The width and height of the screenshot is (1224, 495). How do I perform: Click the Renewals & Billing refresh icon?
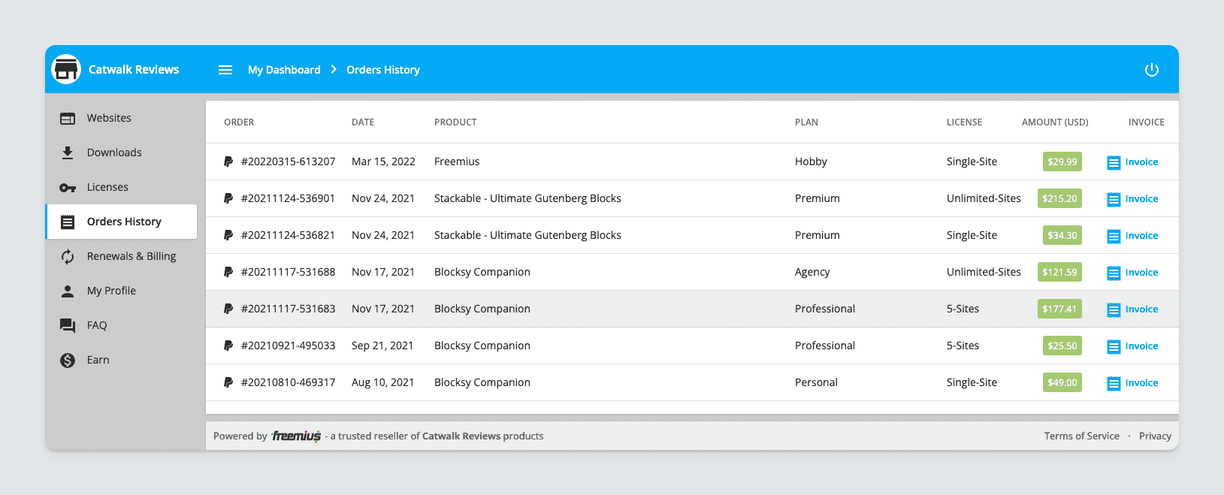pos(68,257)
